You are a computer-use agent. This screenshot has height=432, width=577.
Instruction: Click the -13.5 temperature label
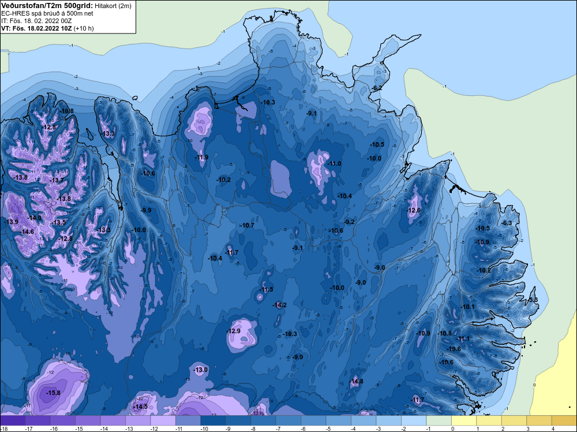[58, 222]
